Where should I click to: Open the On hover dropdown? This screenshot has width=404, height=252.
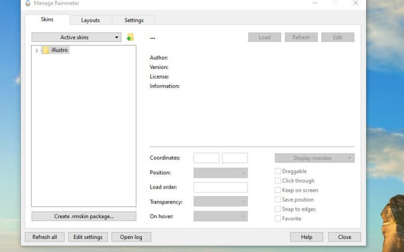[x=221, y=216]
